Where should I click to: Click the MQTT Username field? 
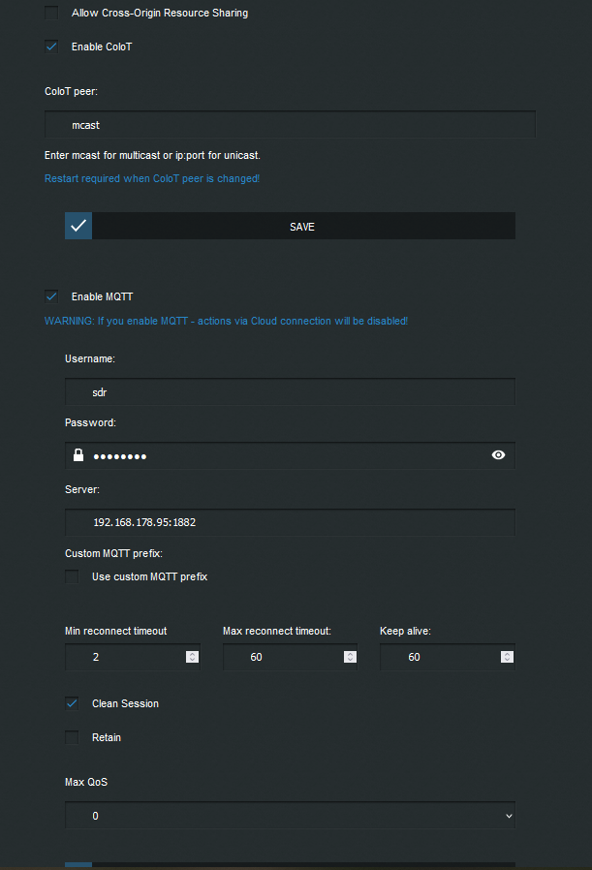[x=290, y=390]
